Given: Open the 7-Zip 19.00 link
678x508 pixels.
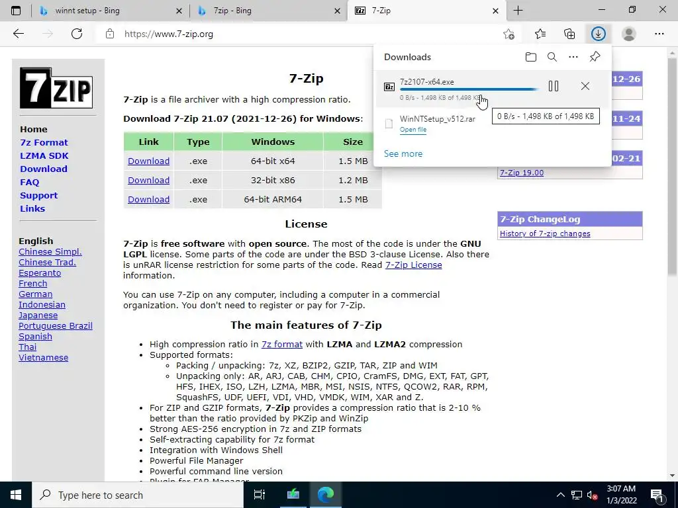Looking at the screenshot, I should [522, 173].
